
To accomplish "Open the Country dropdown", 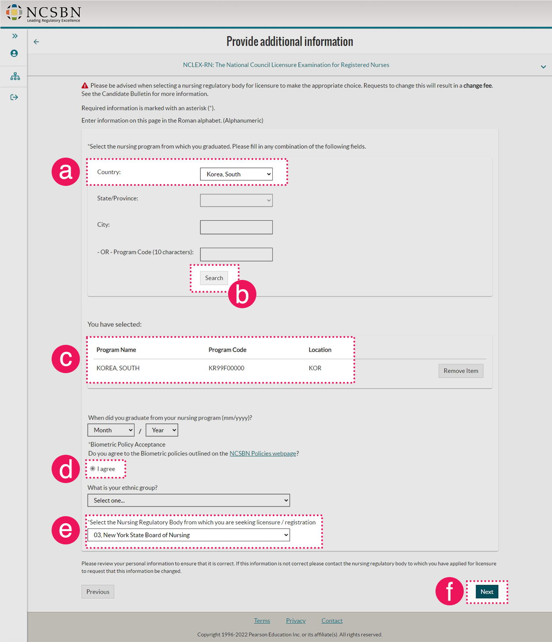I will (237, 174).
